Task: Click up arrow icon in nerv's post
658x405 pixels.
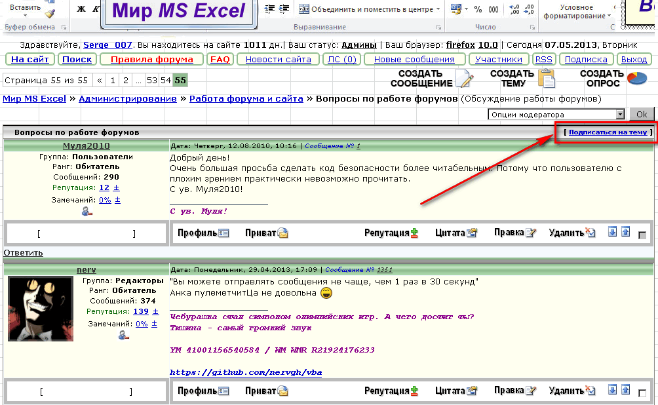Action: (626, 389)
